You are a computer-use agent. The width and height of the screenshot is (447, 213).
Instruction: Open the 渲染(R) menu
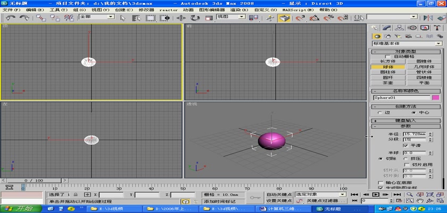(239, 10)
